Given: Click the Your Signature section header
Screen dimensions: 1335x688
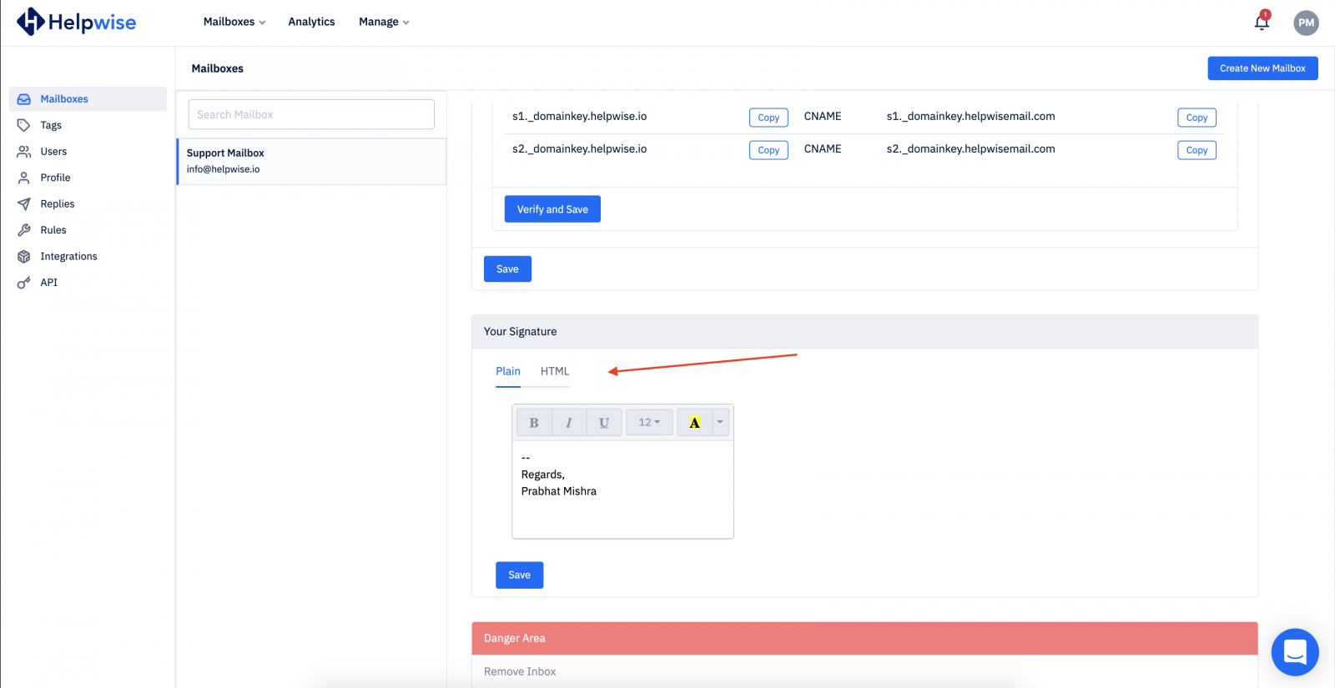Looking at the screenshot, I should coord(864,331).
